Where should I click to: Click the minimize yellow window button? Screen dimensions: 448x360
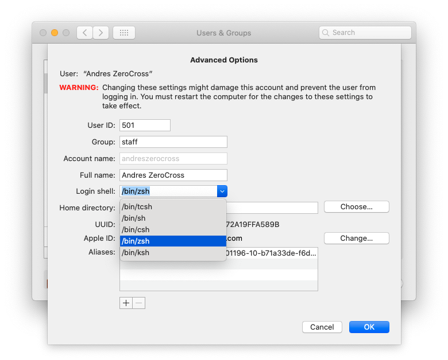(x=55, y=33)
